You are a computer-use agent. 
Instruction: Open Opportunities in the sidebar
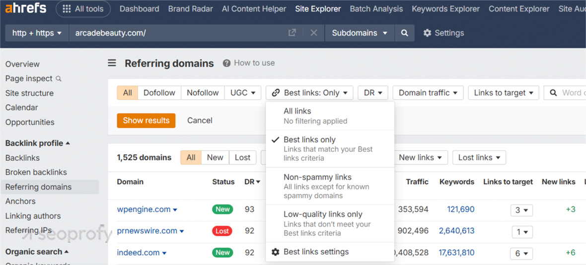pos(30,123)
